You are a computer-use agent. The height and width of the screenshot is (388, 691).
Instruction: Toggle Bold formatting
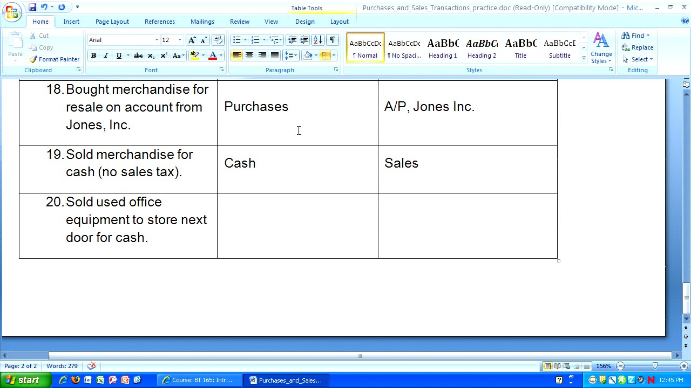pos(93,56)
